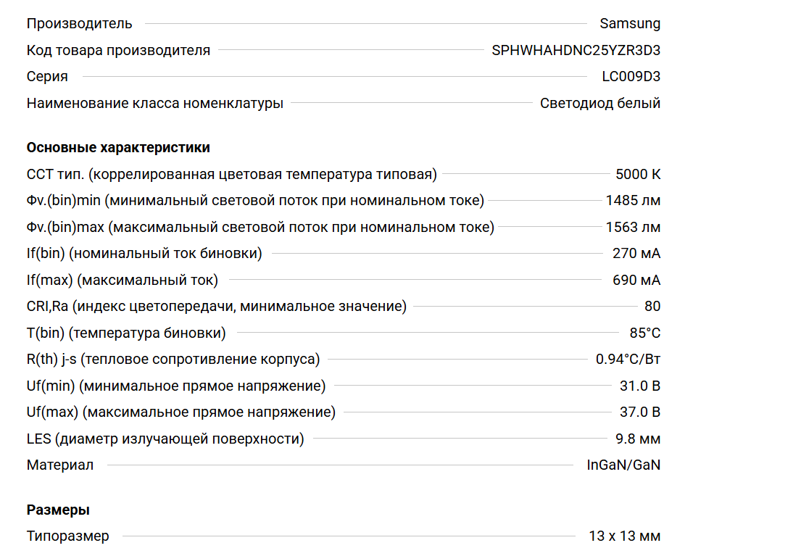Click the thermal resistance value 0.94°C/Вт
This screenshot has height=556, width=801.
[x=628, y=359]
